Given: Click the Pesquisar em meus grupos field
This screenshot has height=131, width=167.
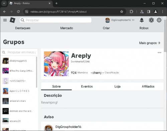Looking at the screenshot, I should coord(19,52).
